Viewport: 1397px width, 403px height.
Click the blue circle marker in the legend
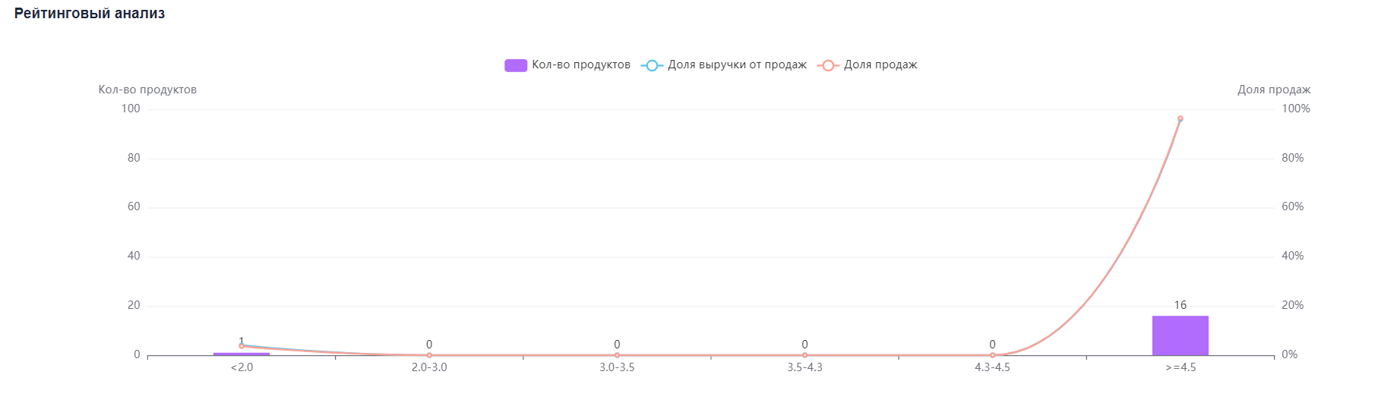point(652,65)
